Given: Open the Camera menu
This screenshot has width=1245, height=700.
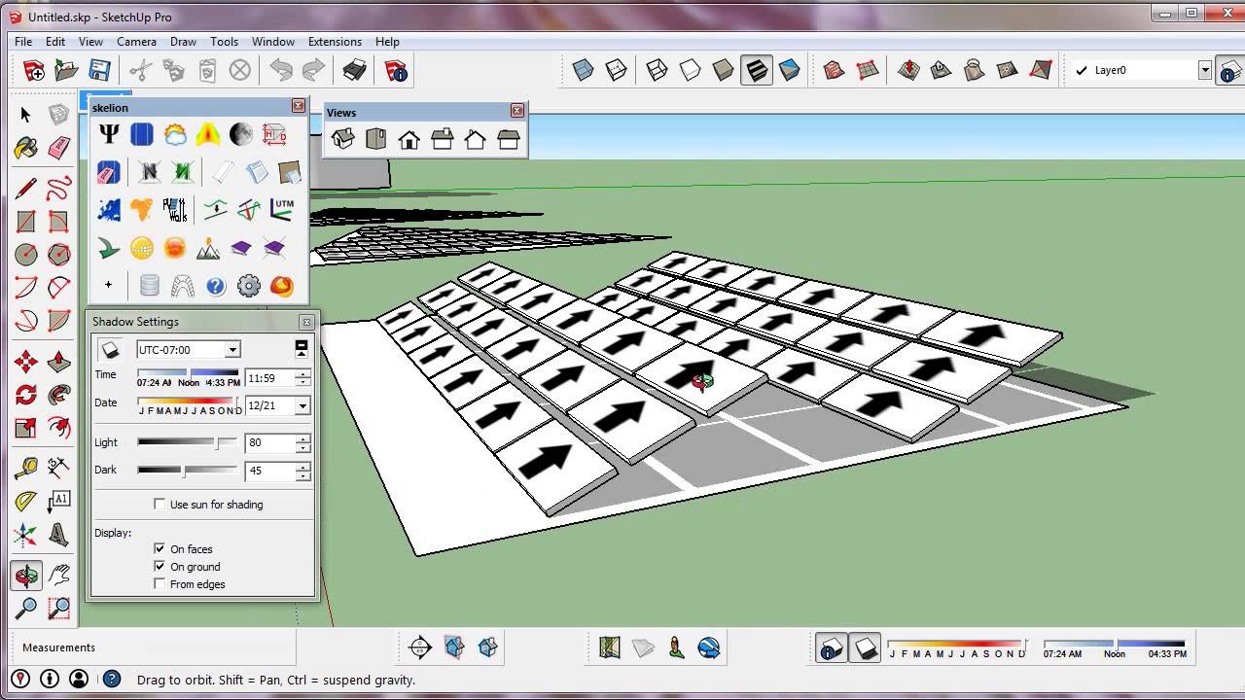Looking at the screenshot, I should [136, 42].
